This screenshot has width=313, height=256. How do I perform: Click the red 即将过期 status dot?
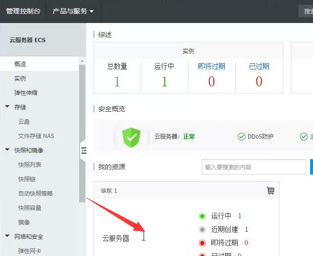pos(202,243)
